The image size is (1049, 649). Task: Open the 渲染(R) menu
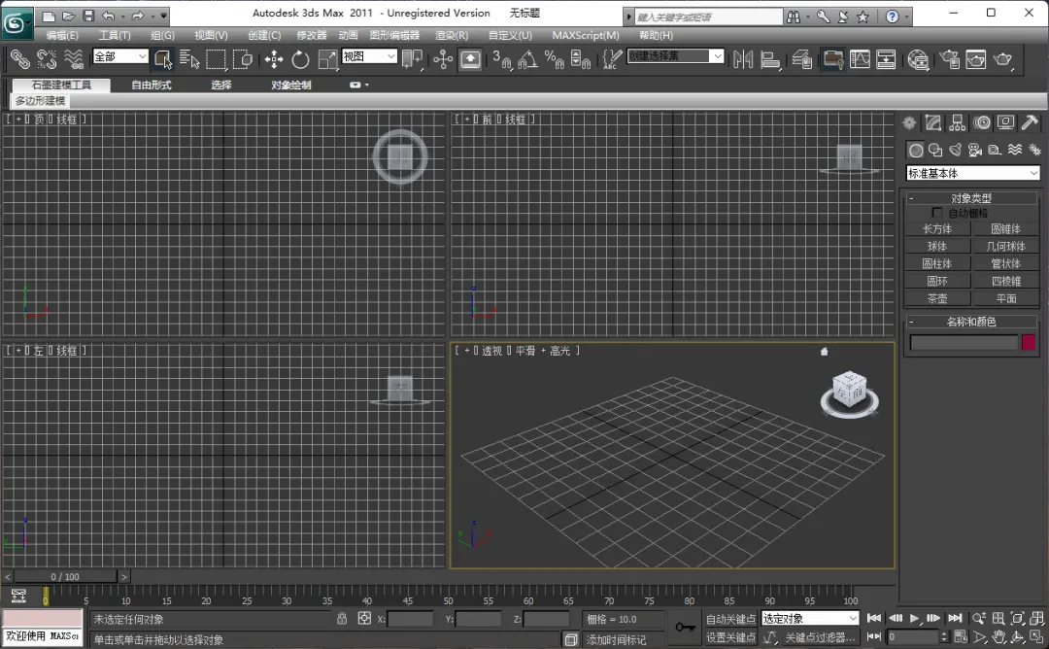[x=452, y=35]
